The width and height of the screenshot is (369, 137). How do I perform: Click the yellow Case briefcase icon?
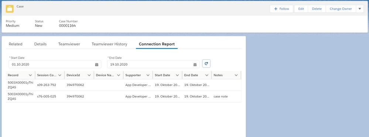(10, 9)
